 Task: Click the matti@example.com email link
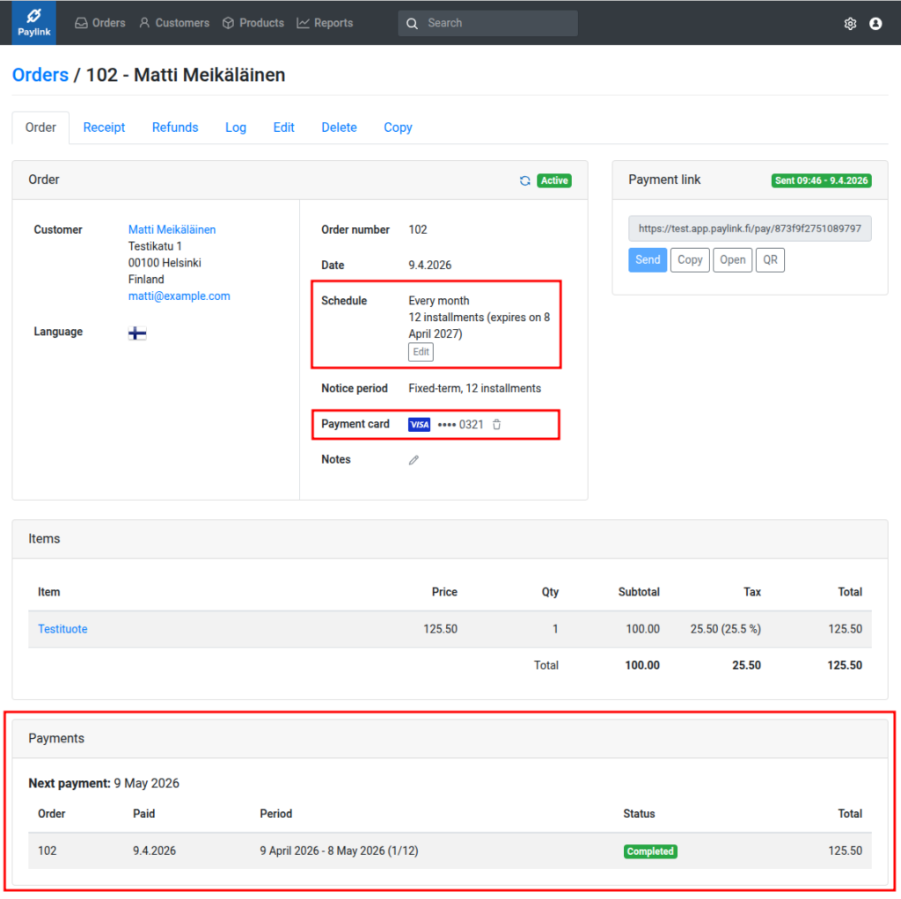(179, 296)
